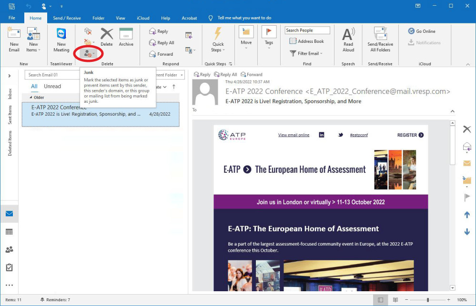This screenshot has width=476, height=306.
Task: Open Tasks view
Action: pyautogui.click(x=9, y=267)
